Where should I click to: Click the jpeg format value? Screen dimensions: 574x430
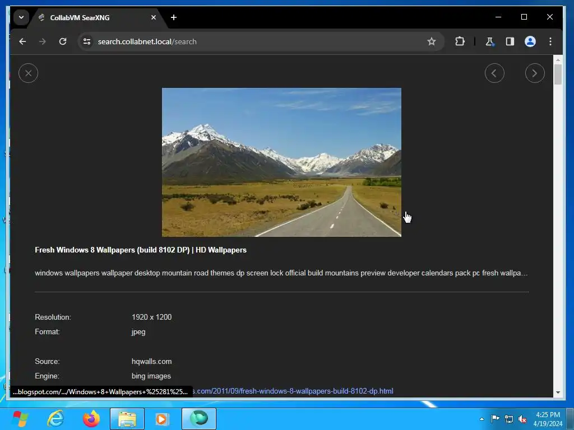(x=138, y=332)
